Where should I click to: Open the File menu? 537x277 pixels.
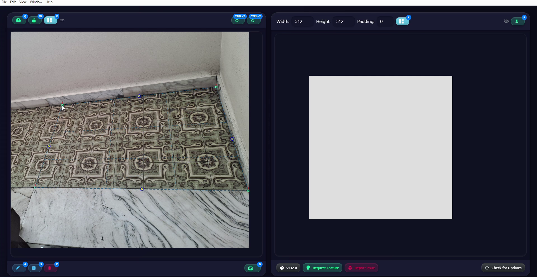pyautogui.click(x=4, y=2)
